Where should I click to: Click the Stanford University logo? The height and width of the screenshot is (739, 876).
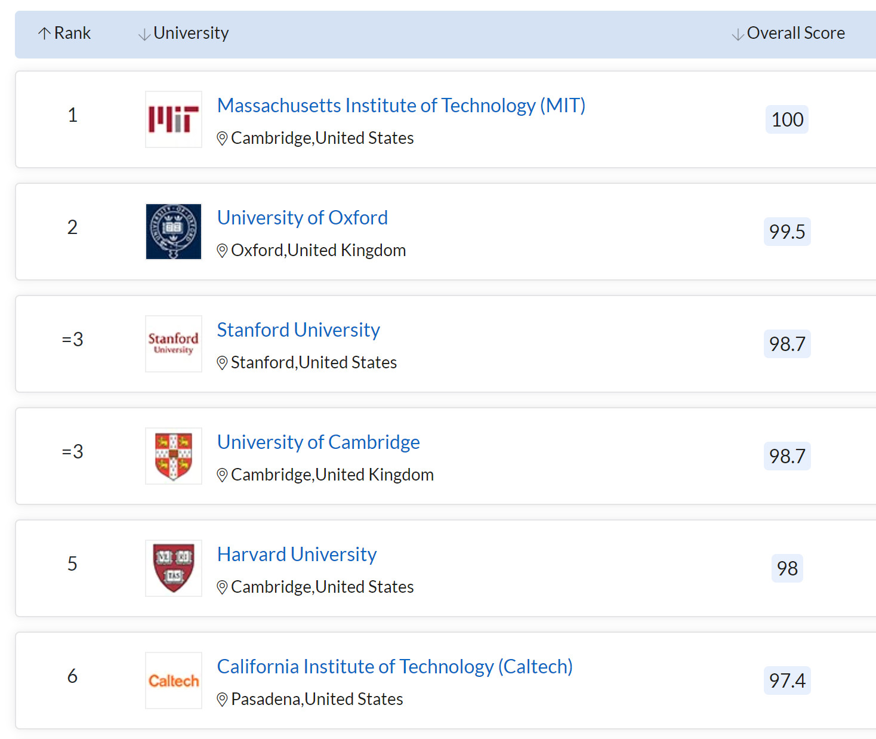[x=174, y=344]
